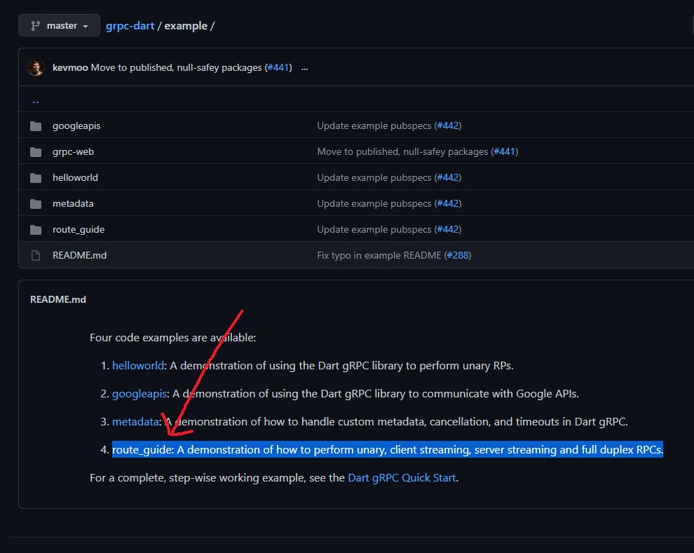Open the route_guide directory entry

tap(79, 230)
